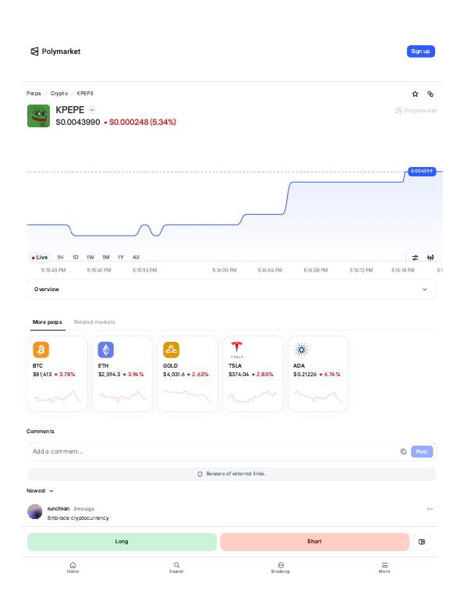Open the Newest comment sort dropdown

40,491
